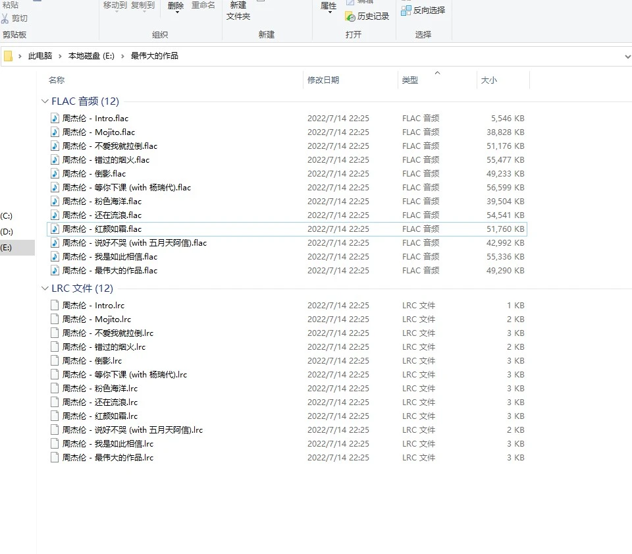Select the (D:) drive in navigation pane
This screenshot has width=632, height=554.
[x=7, y=231]
